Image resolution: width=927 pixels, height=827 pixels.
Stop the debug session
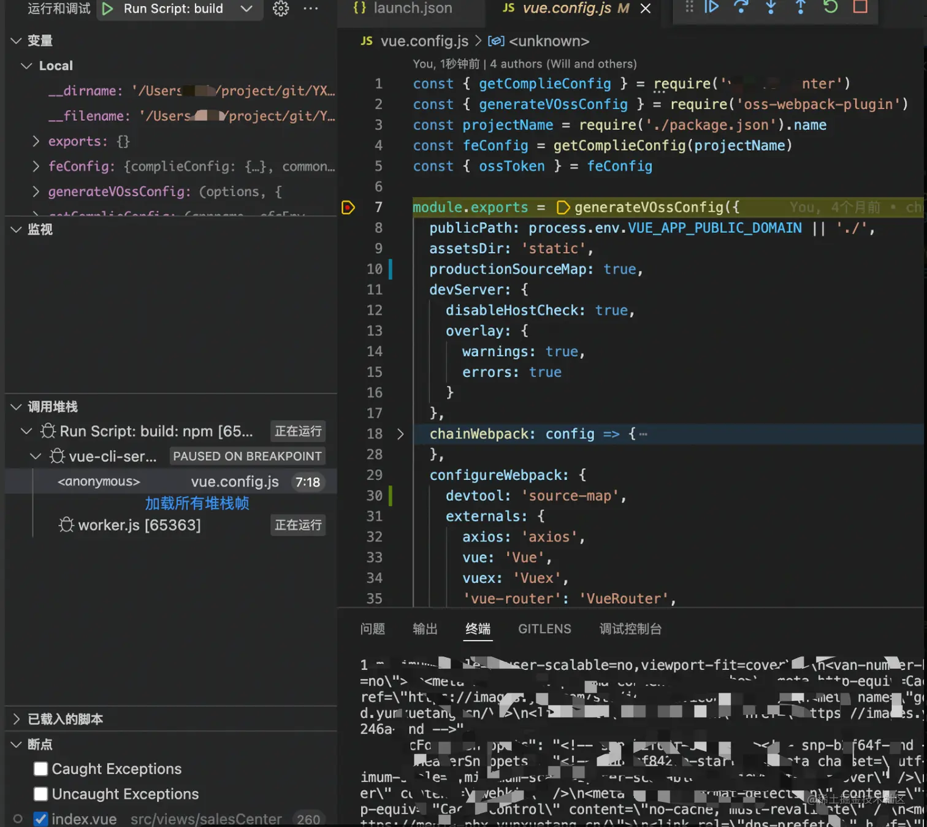[860, 7]
